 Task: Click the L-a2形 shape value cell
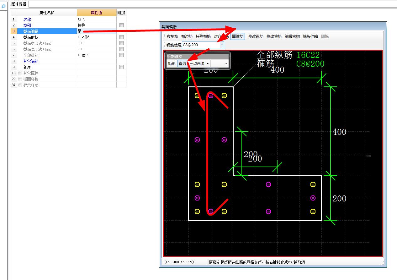tap(97, 37)
